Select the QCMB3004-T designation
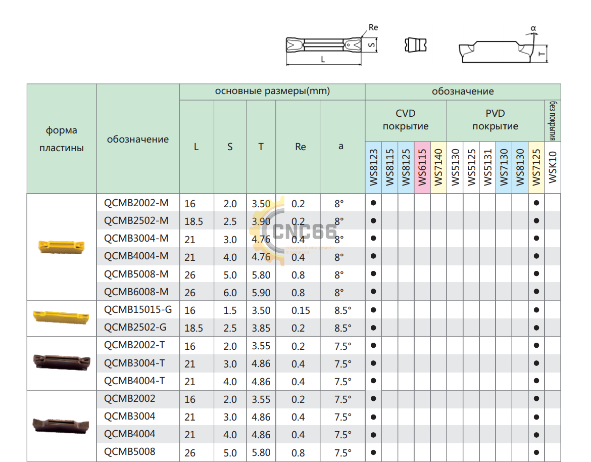This screenshot has width=591, height=462. [x=134, y=363]
